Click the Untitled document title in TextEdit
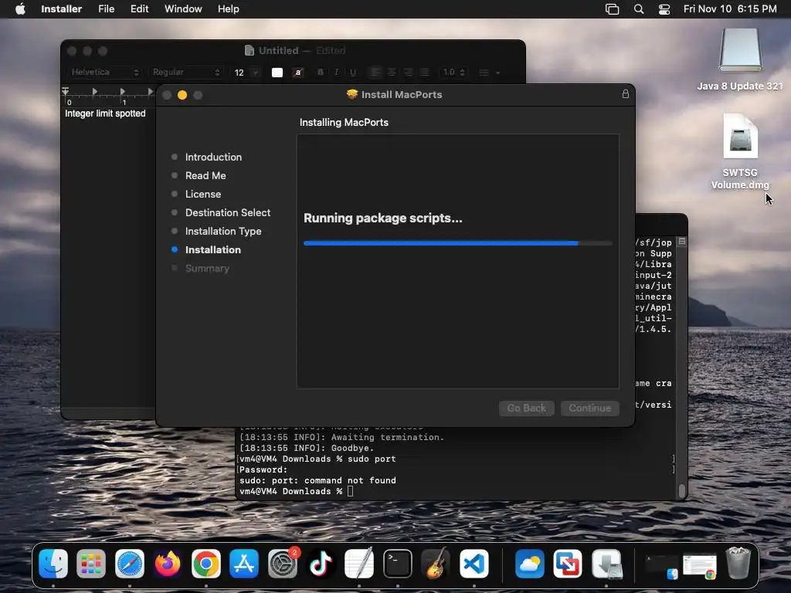The image size is (791, 593). click(278, 50)
